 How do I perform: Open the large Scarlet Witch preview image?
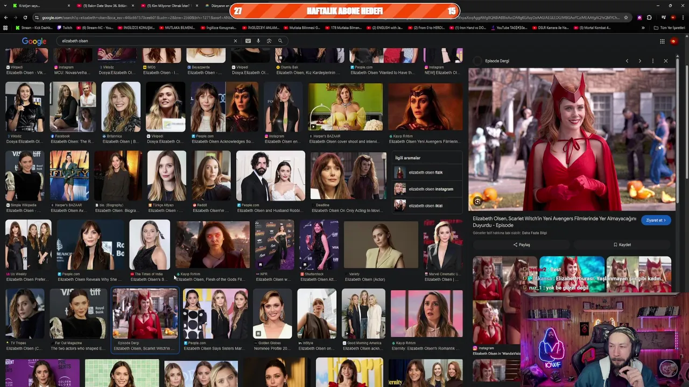coord(572,139)
